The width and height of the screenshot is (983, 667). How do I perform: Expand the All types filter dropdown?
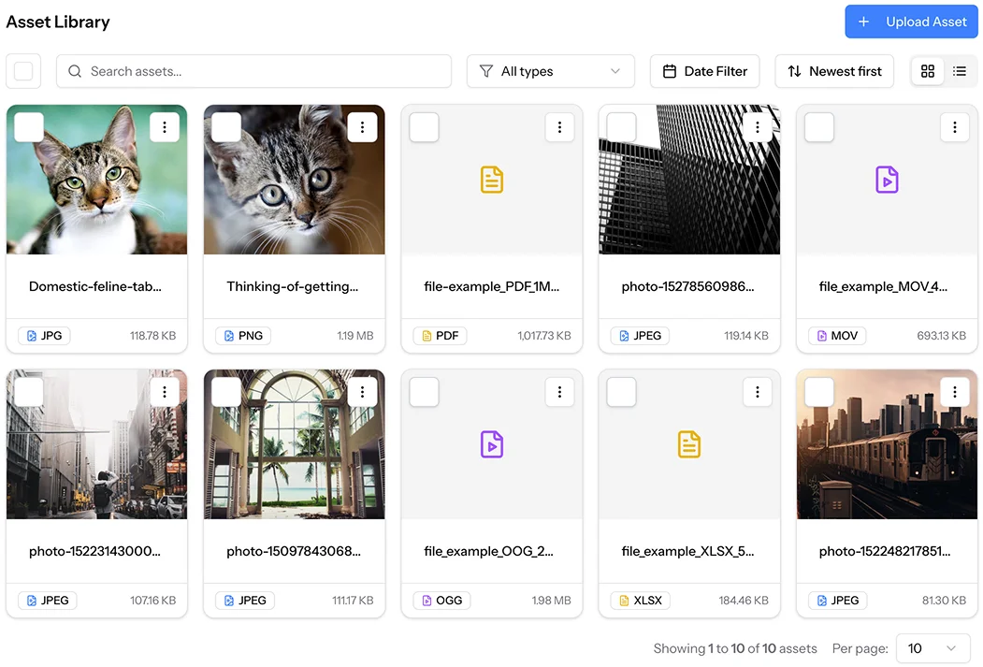(x=551, y=71)
